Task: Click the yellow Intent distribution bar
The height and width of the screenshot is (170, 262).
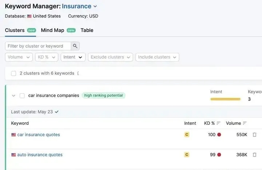Action: point(225,99)
